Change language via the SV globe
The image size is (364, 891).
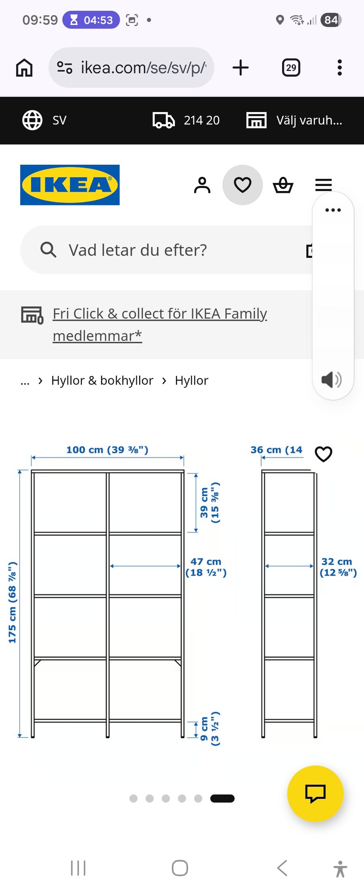(x=44, y=120)
